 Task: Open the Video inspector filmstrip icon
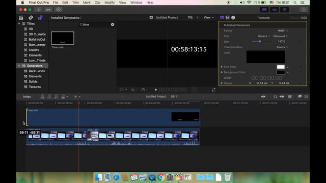(228, 18)
